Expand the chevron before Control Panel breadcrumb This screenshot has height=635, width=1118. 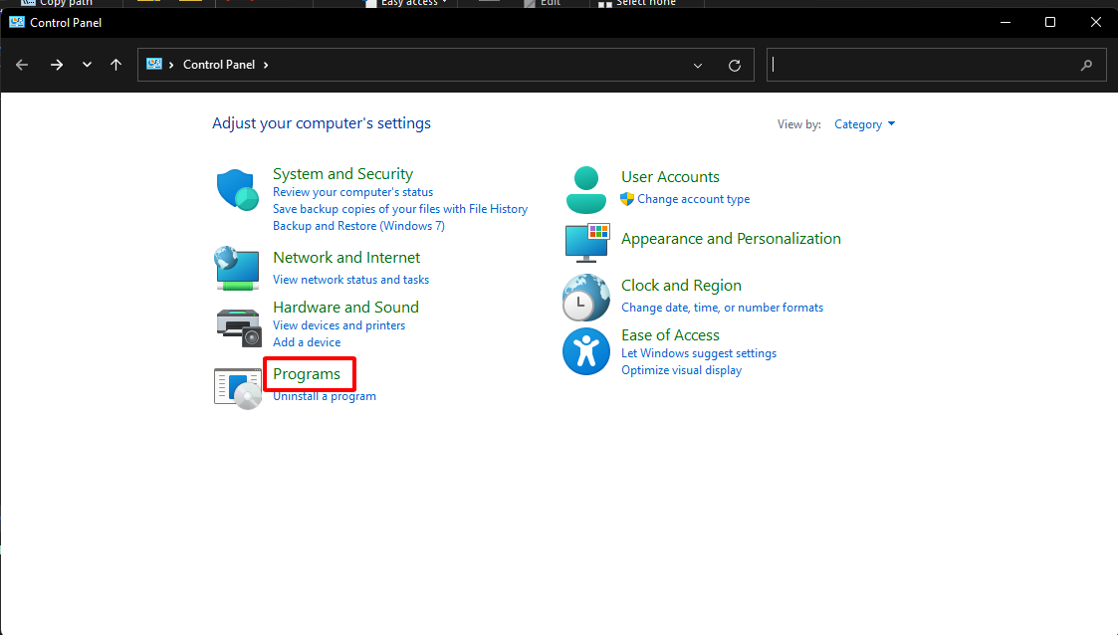pyautogui.click(x=171, y=65)
